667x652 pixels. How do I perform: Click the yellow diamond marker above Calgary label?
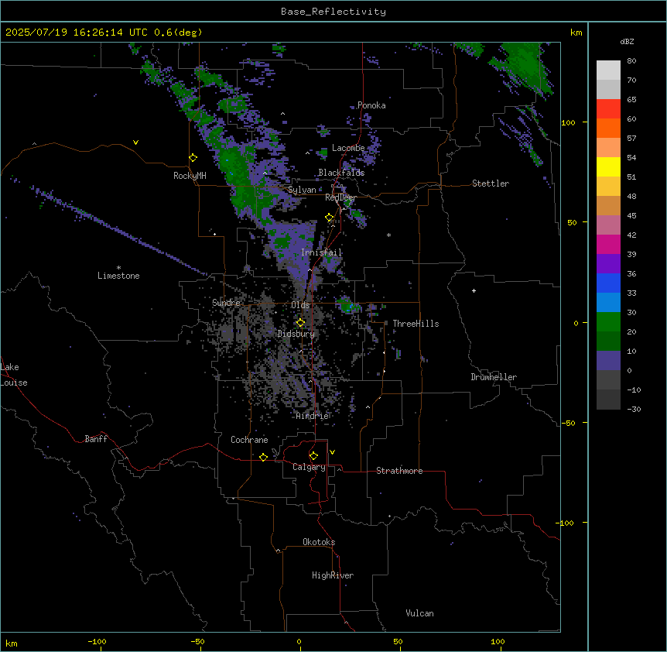pos(313,456)
